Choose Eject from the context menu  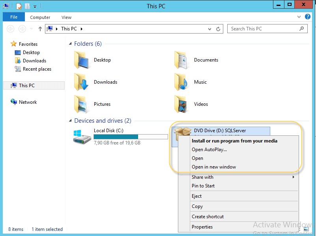196,196
